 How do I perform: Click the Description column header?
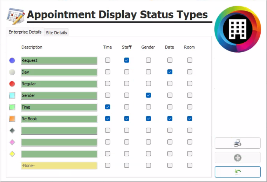coord(32,47)
